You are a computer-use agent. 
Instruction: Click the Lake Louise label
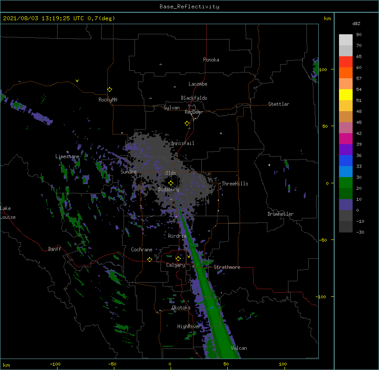[x=8, y=213]
